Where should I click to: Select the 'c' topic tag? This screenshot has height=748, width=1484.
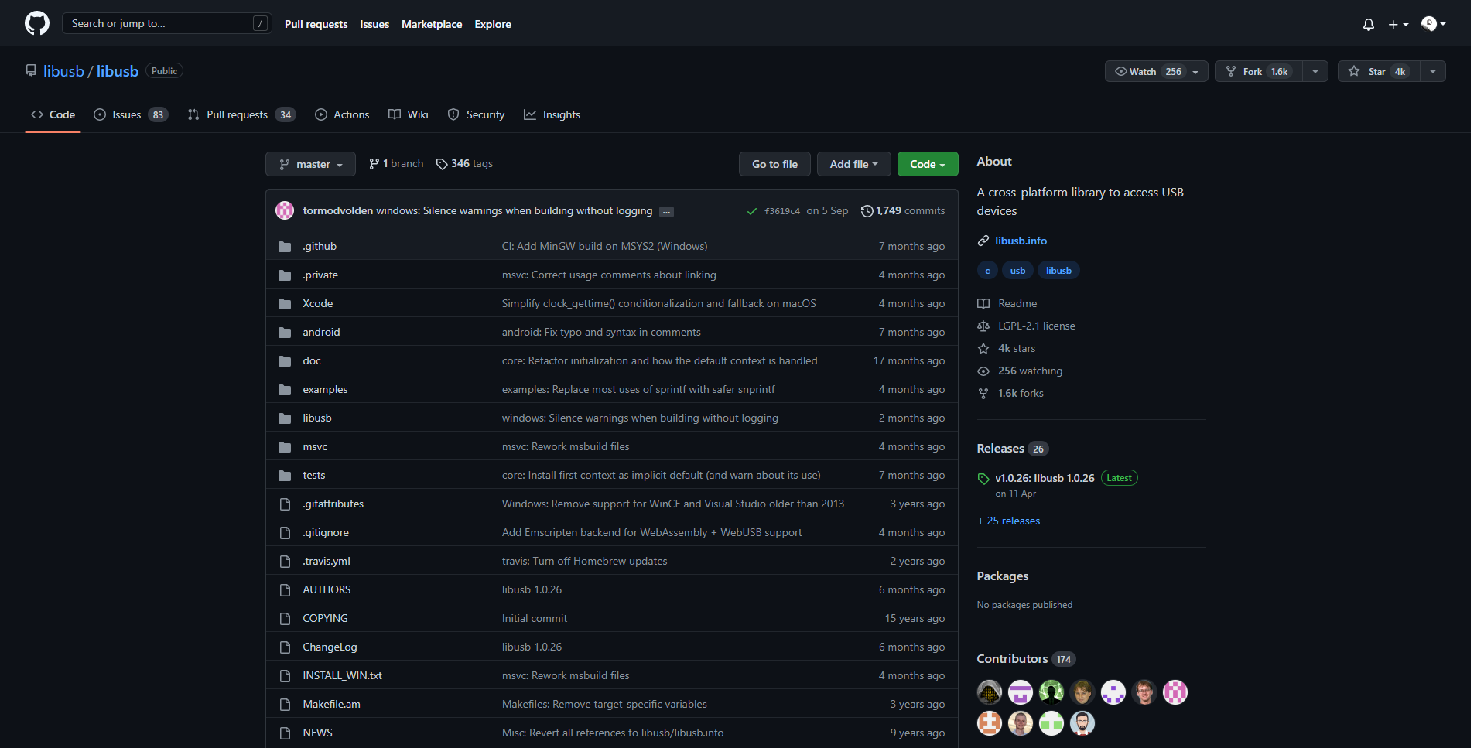(x=987, y=271)
